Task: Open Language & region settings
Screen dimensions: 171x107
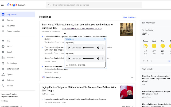Action: point(10,95)
